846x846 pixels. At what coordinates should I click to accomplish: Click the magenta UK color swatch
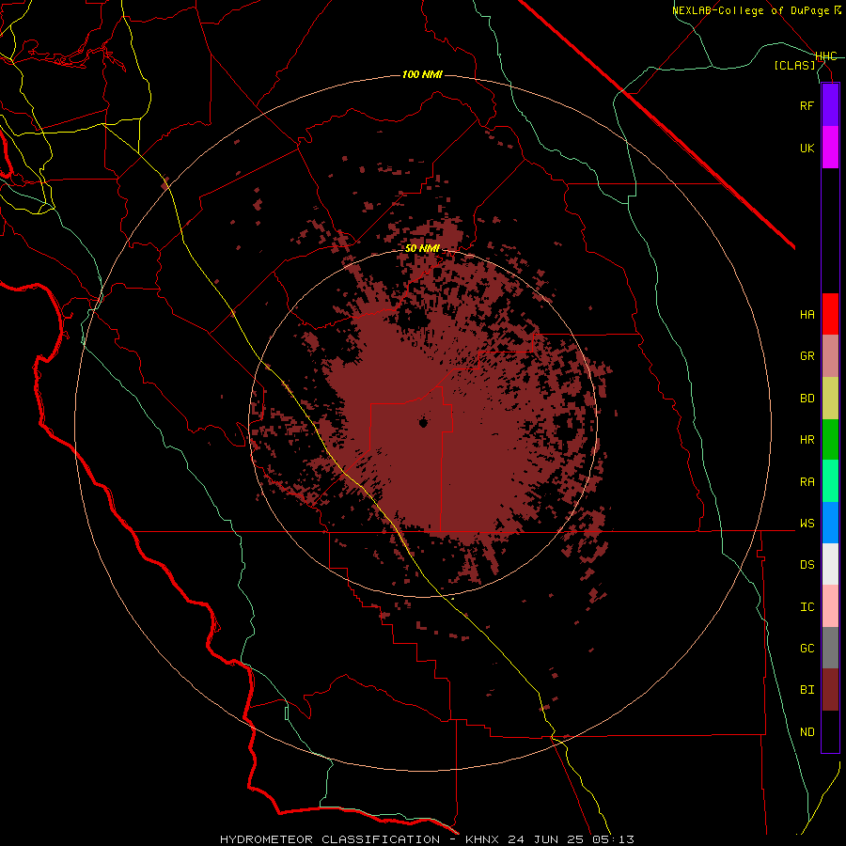point(830,148)
